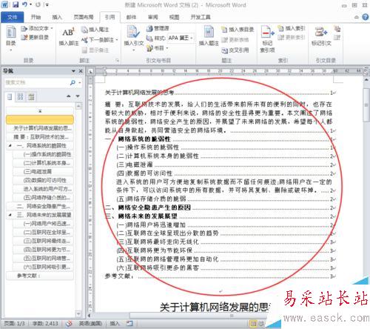Open footnotes group dialog launcher

(118, 60)
